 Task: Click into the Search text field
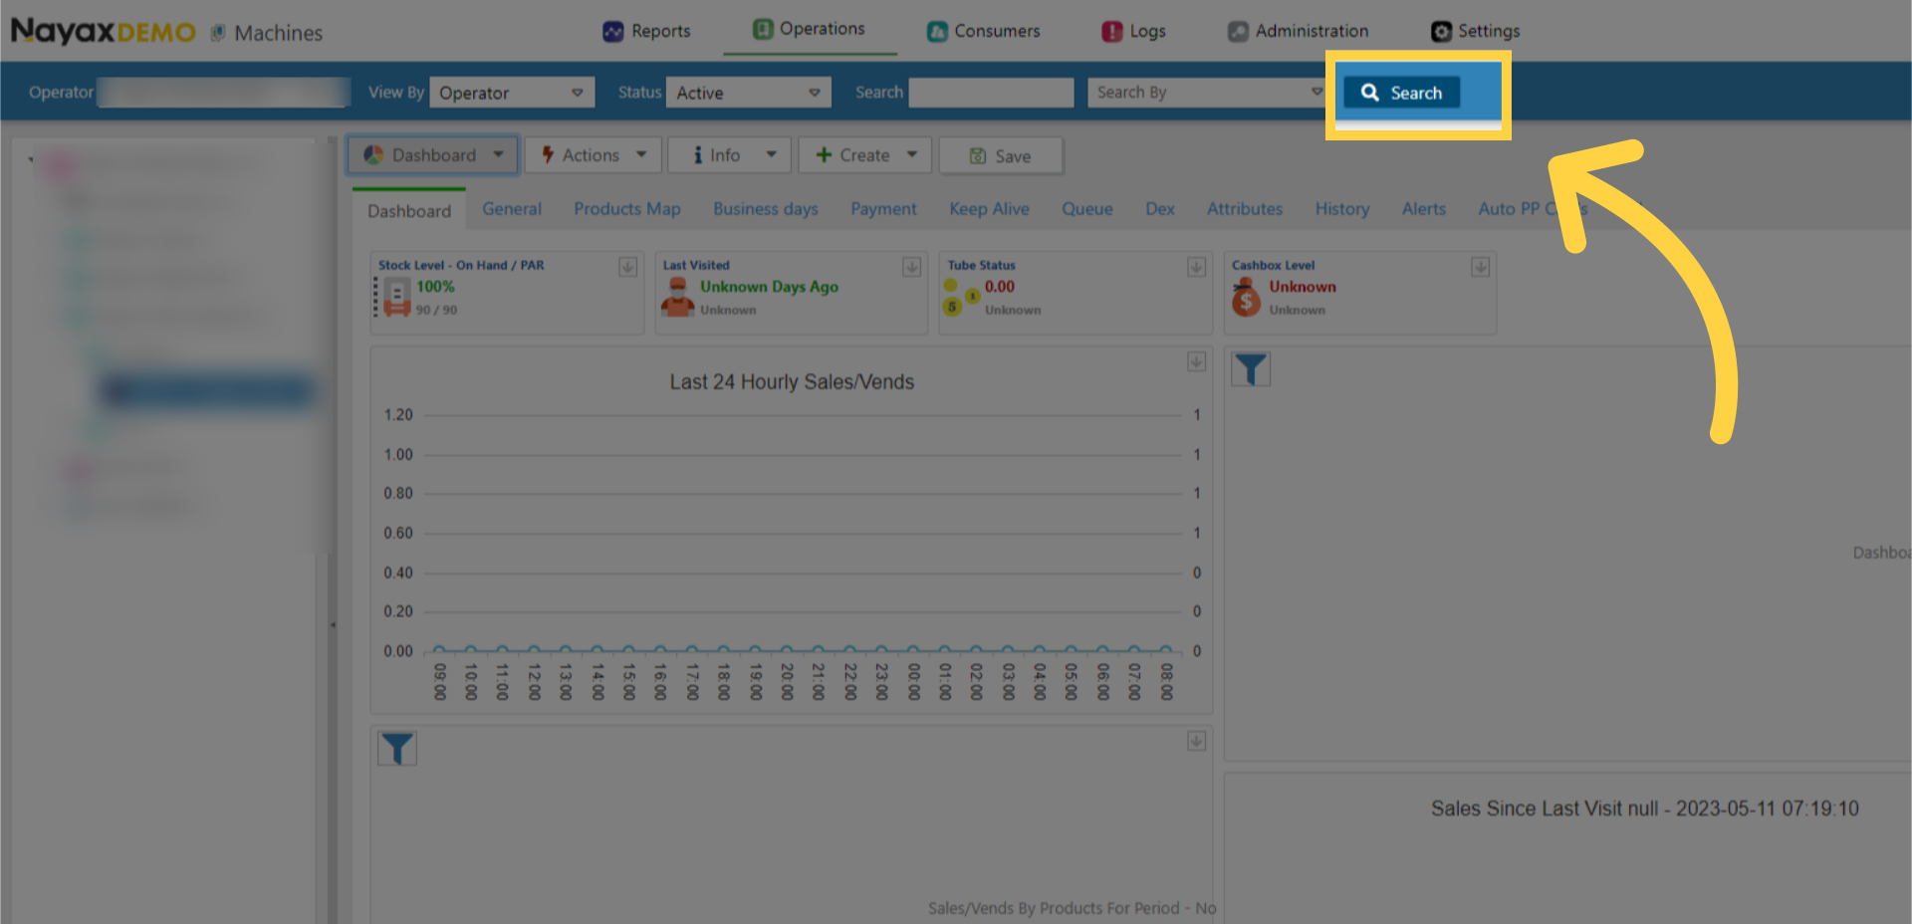click(x=991, y=93)
